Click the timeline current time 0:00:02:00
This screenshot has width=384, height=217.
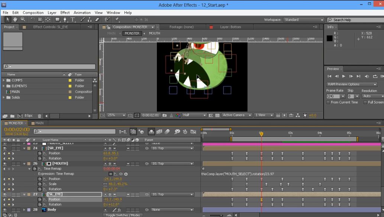[x=17, y=130]
